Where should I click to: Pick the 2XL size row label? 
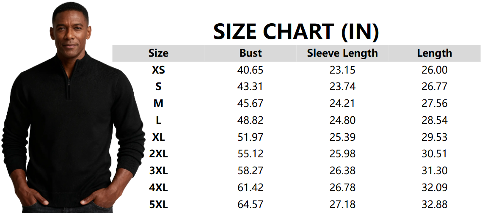click(158, 154)
